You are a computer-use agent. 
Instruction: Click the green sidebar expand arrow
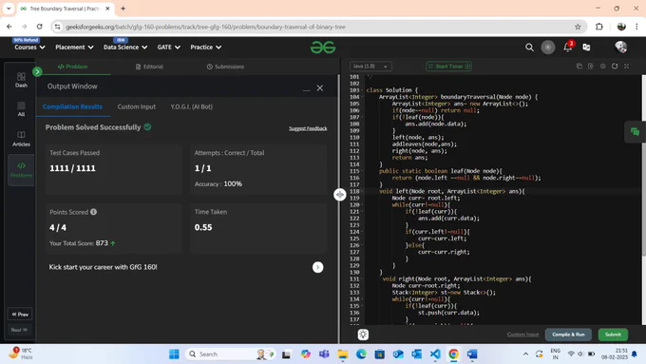37,71
